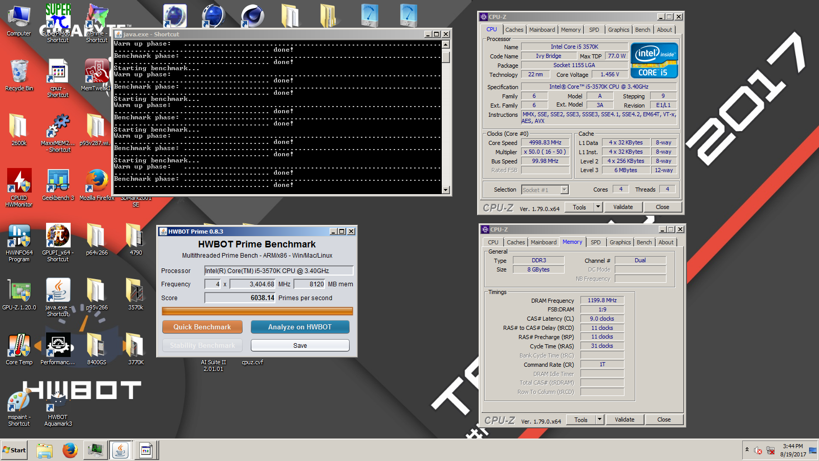The image size is (819, 461).
Task: Open the 4790 folder
Action: [x=136, y=239]
